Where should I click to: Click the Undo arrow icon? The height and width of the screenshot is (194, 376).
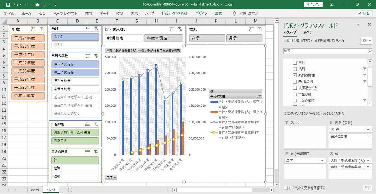click(15, 4)
